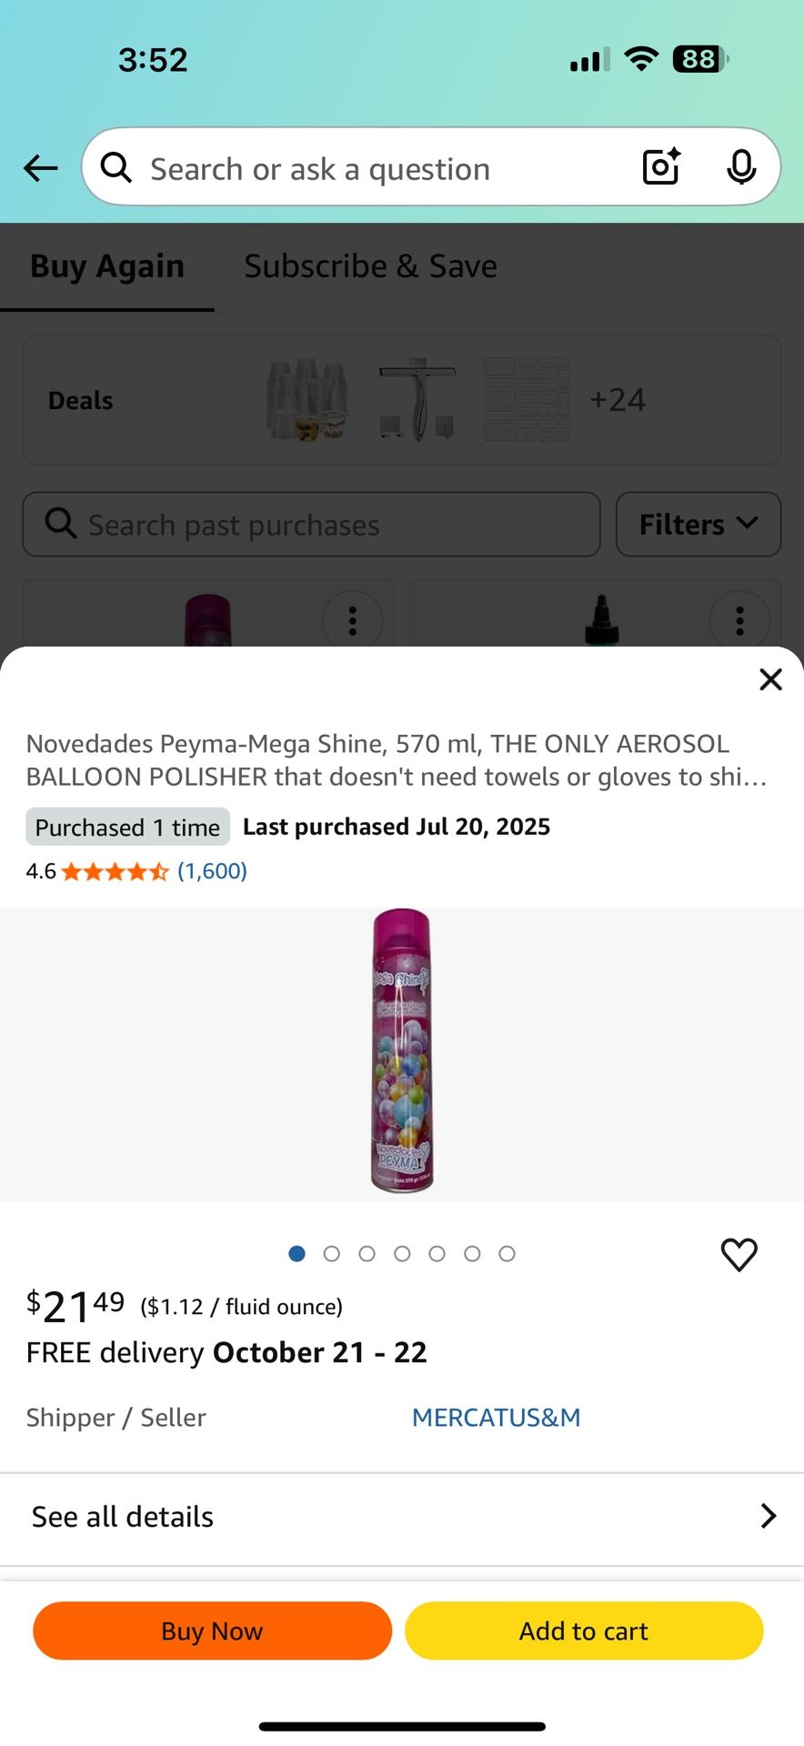Open the Filters dropdown
This screenshot has width=804, height=1746.
[x=698, y=524]
